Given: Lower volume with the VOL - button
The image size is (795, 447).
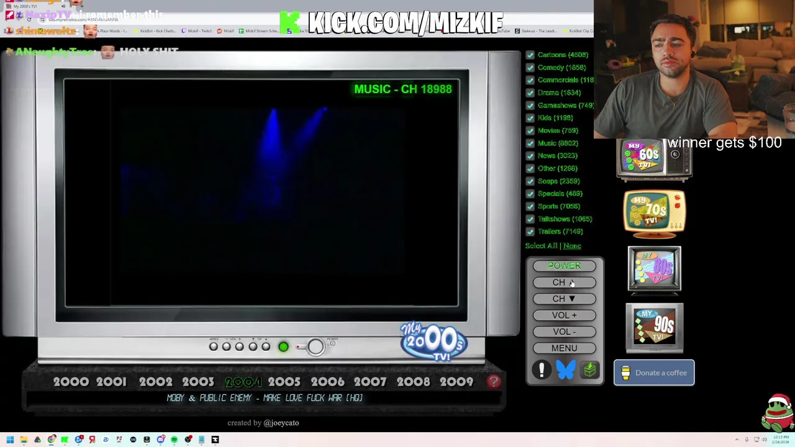Looking at the screenshot, I should (x=564, y=332).
